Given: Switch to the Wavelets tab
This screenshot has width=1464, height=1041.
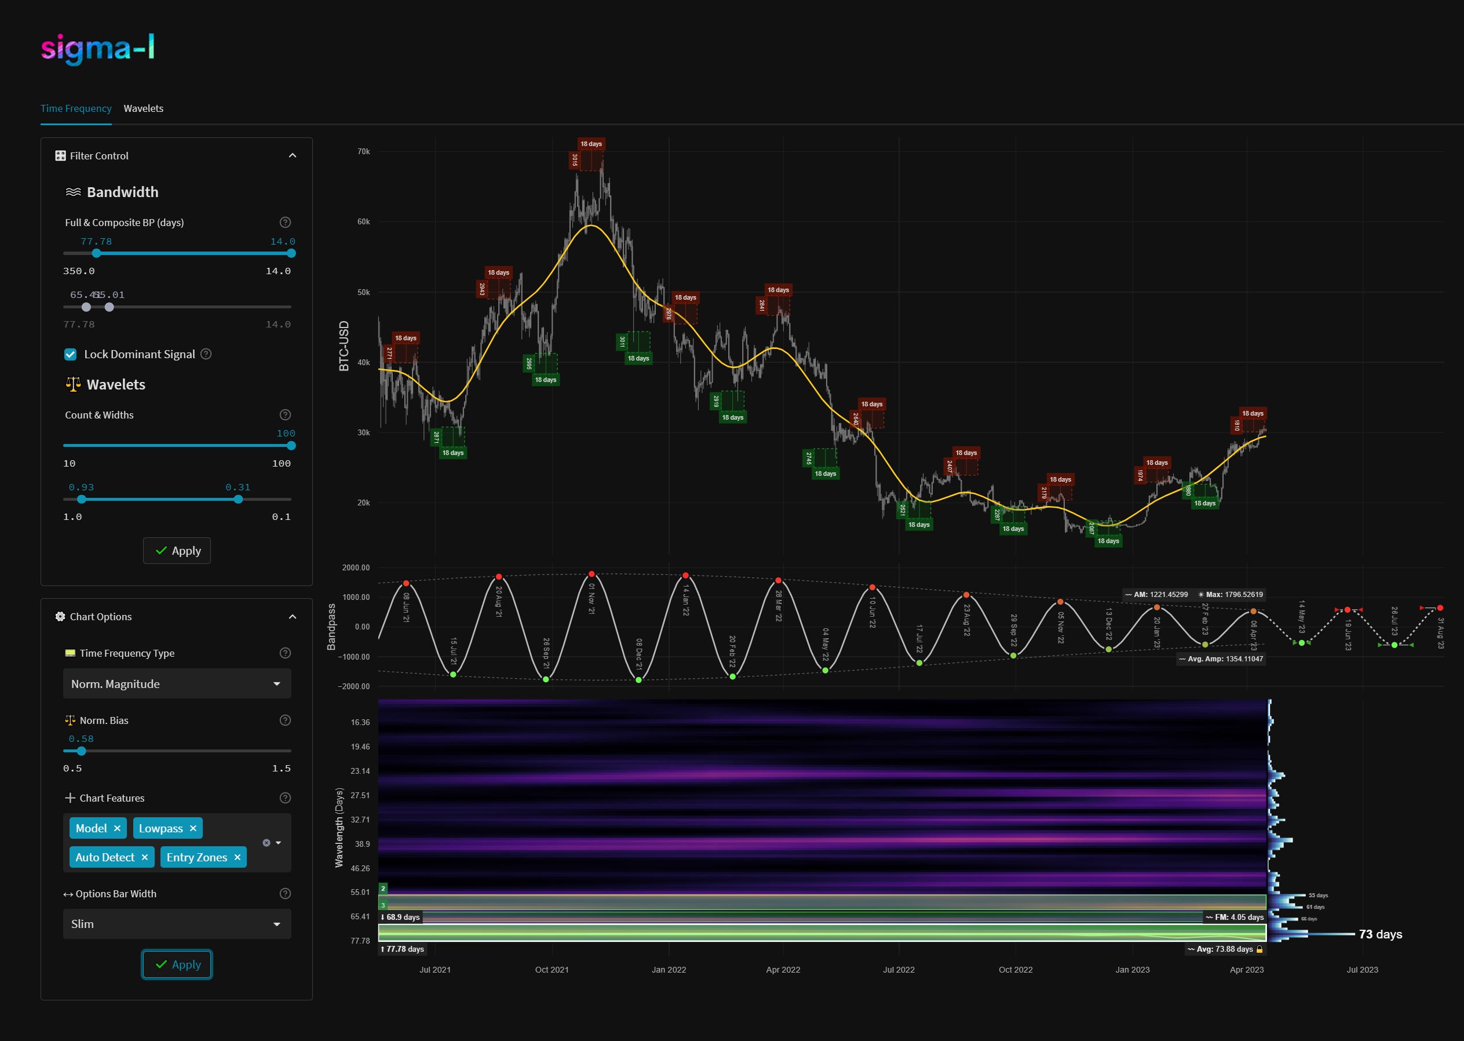Looking at the screenshot, I should click(144, 108).
